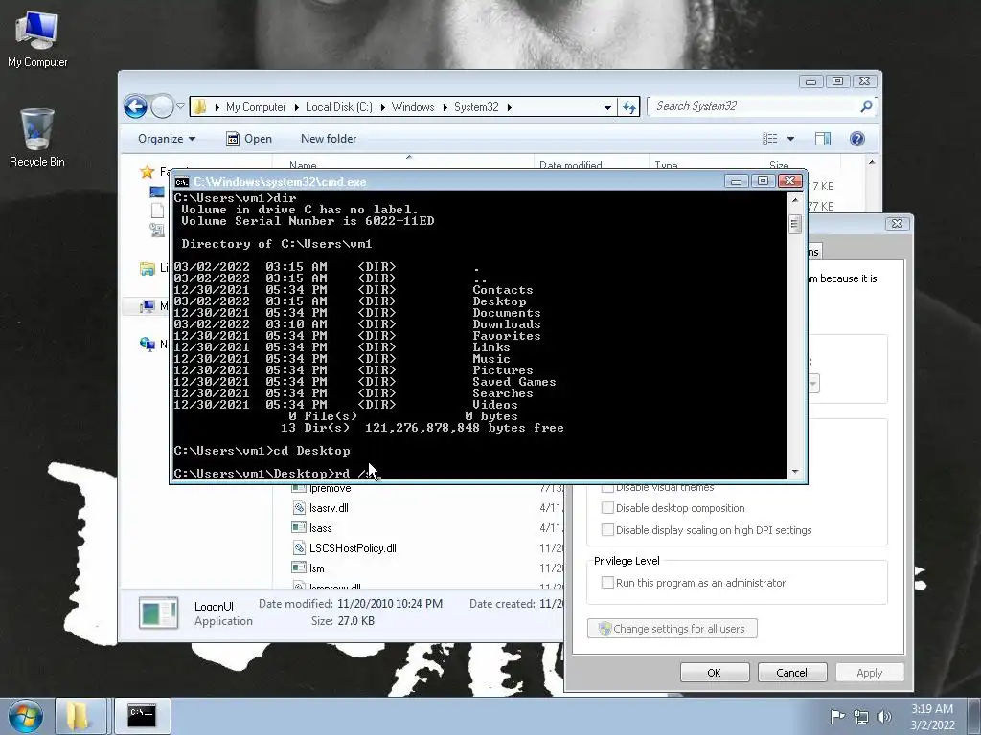Click the LogonUI details thumbnail
981x735 pixels.
coord(158,612)
